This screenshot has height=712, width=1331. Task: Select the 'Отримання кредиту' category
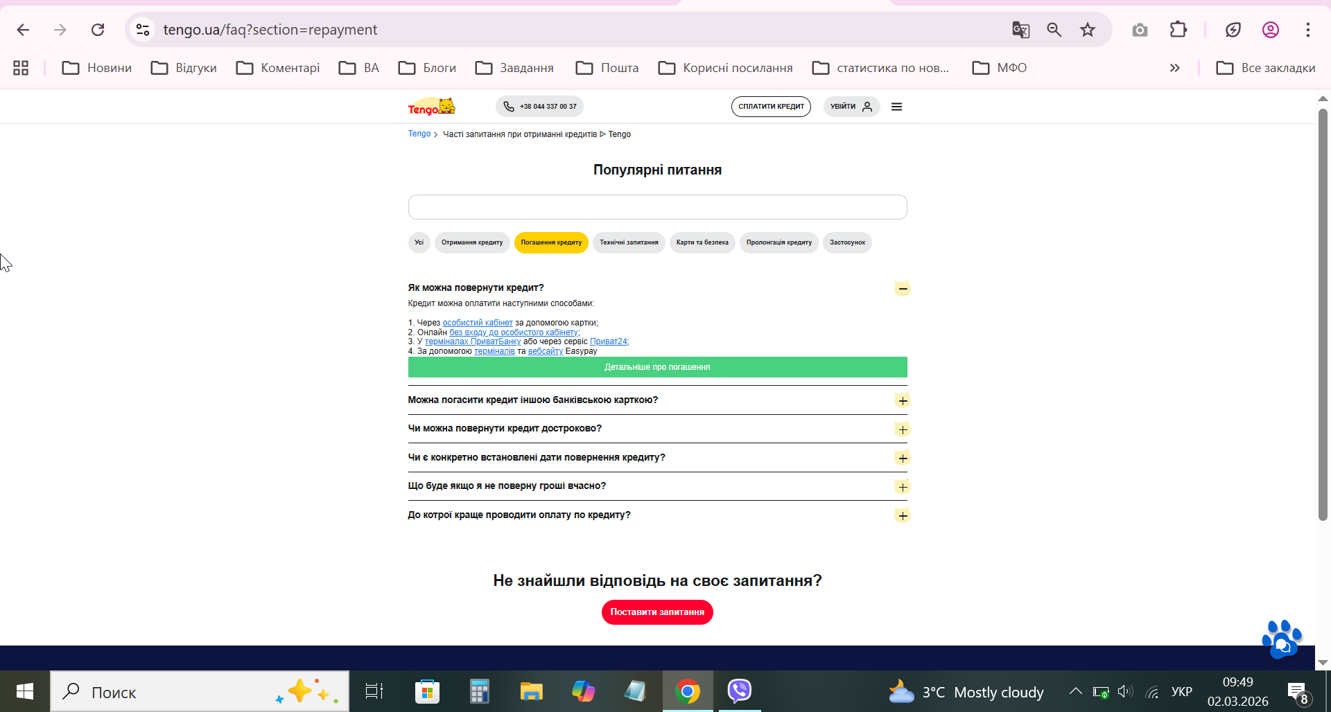(x=472, y=242)
